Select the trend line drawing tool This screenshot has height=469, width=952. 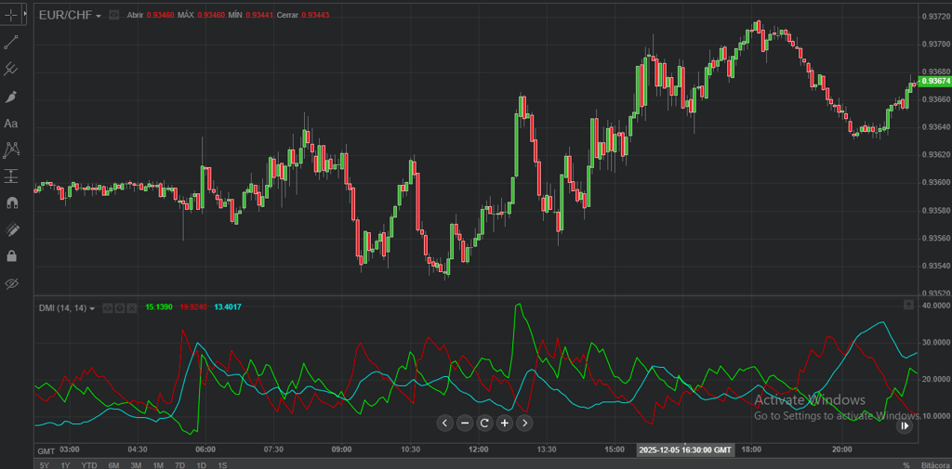point(11,42)
